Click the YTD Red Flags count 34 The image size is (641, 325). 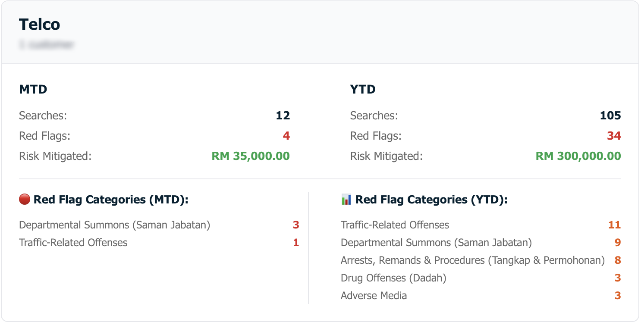coord(614,136)
